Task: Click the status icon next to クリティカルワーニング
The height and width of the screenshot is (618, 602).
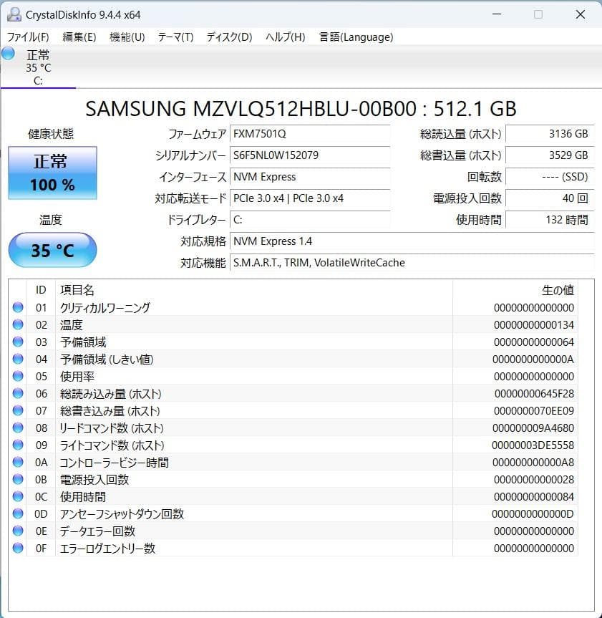Action: tap(18, 307)
